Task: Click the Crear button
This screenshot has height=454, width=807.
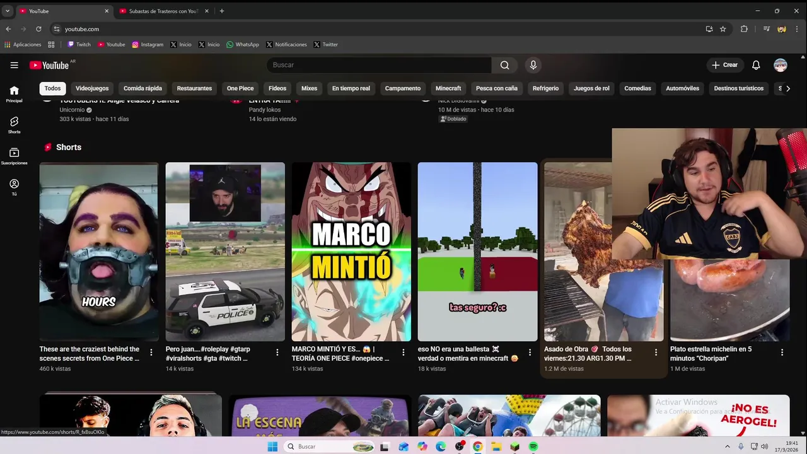Action: (724, 65)
